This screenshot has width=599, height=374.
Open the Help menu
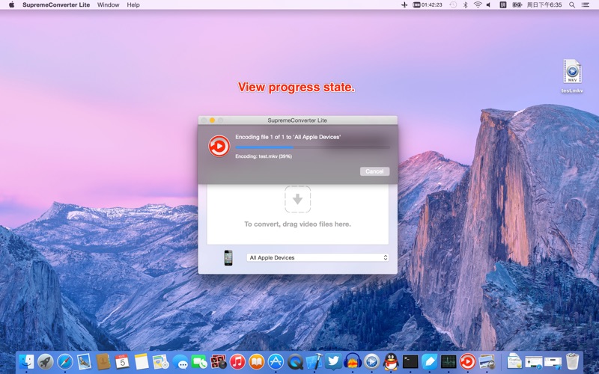[x=133, y=5]
